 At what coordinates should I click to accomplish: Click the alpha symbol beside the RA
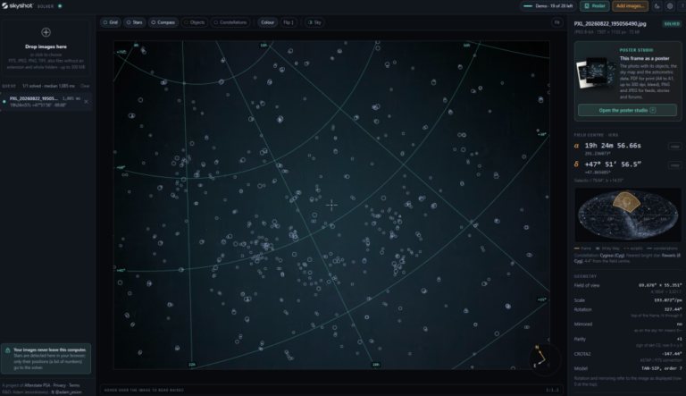577,146
